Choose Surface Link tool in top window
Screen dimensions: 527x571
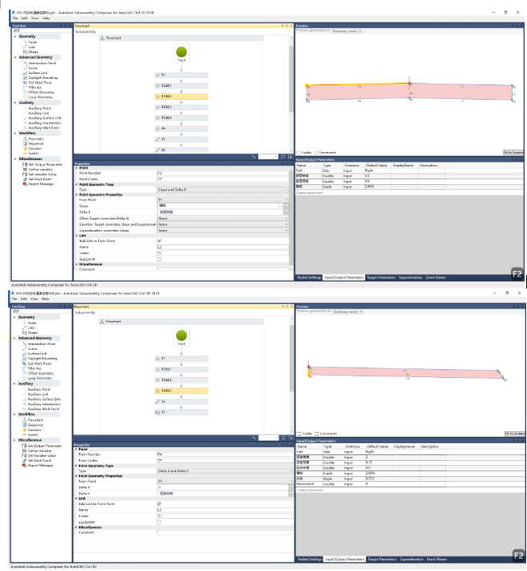tap(38, 73)
